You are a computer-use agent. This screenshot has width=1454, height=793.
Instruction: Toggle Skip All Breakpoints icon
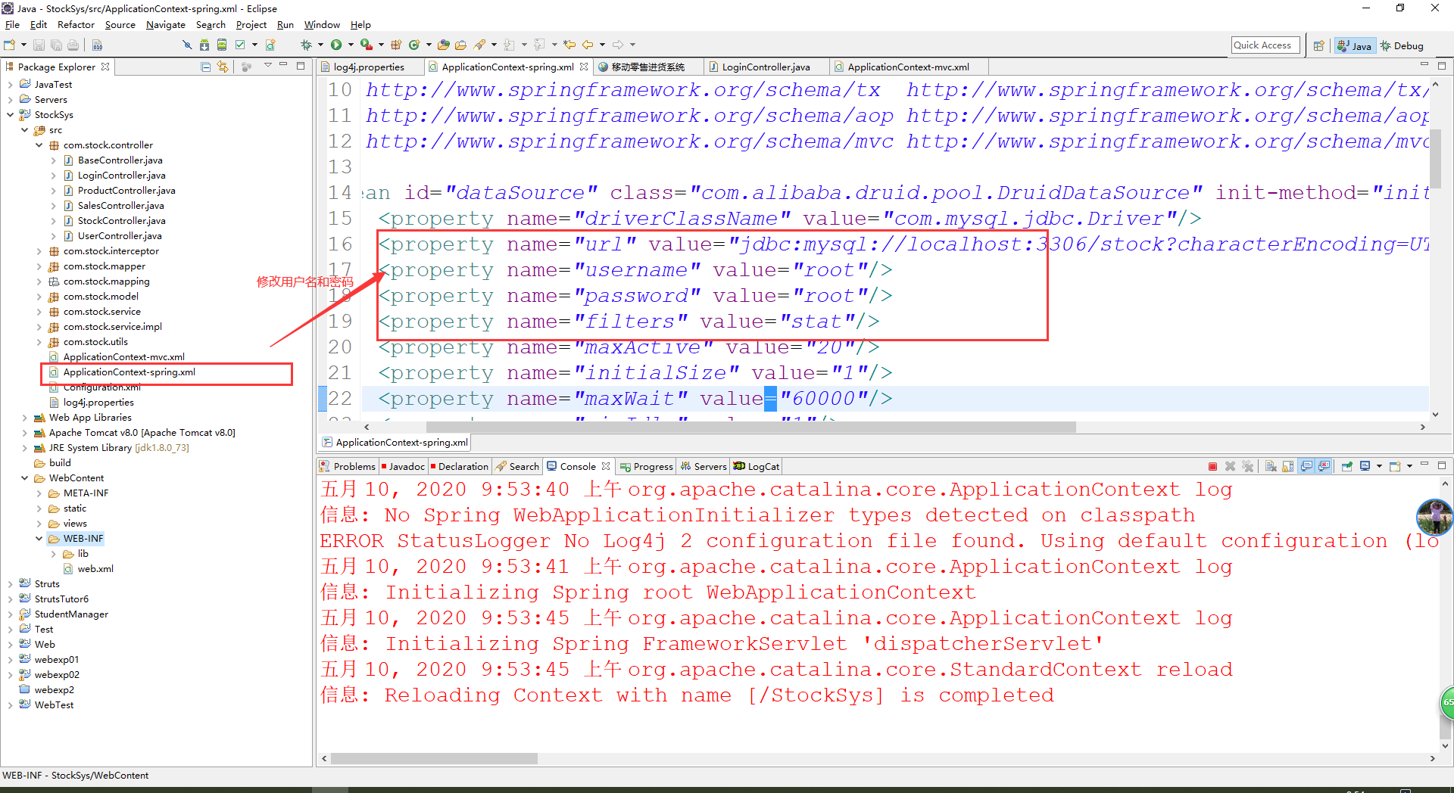(x=187, y=45)
